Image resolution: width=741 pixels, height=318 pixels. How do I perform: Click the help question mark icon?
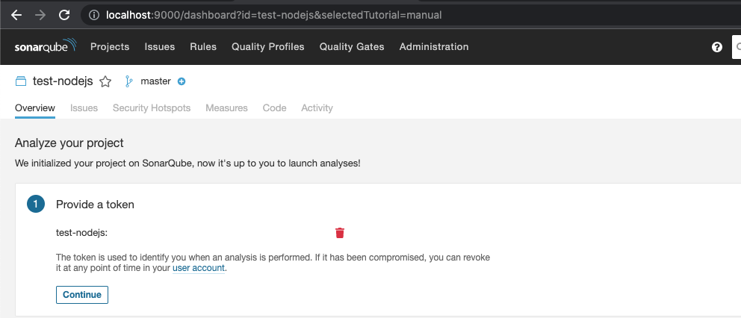tap(717, 47)
